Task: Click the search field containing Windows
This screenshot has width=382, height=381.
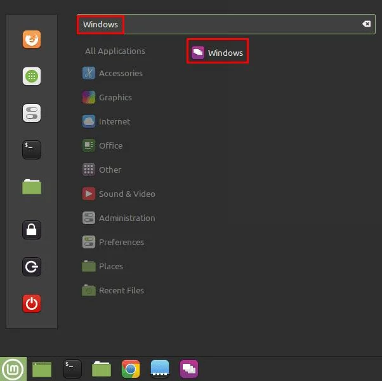Action: tap(226, 24)
